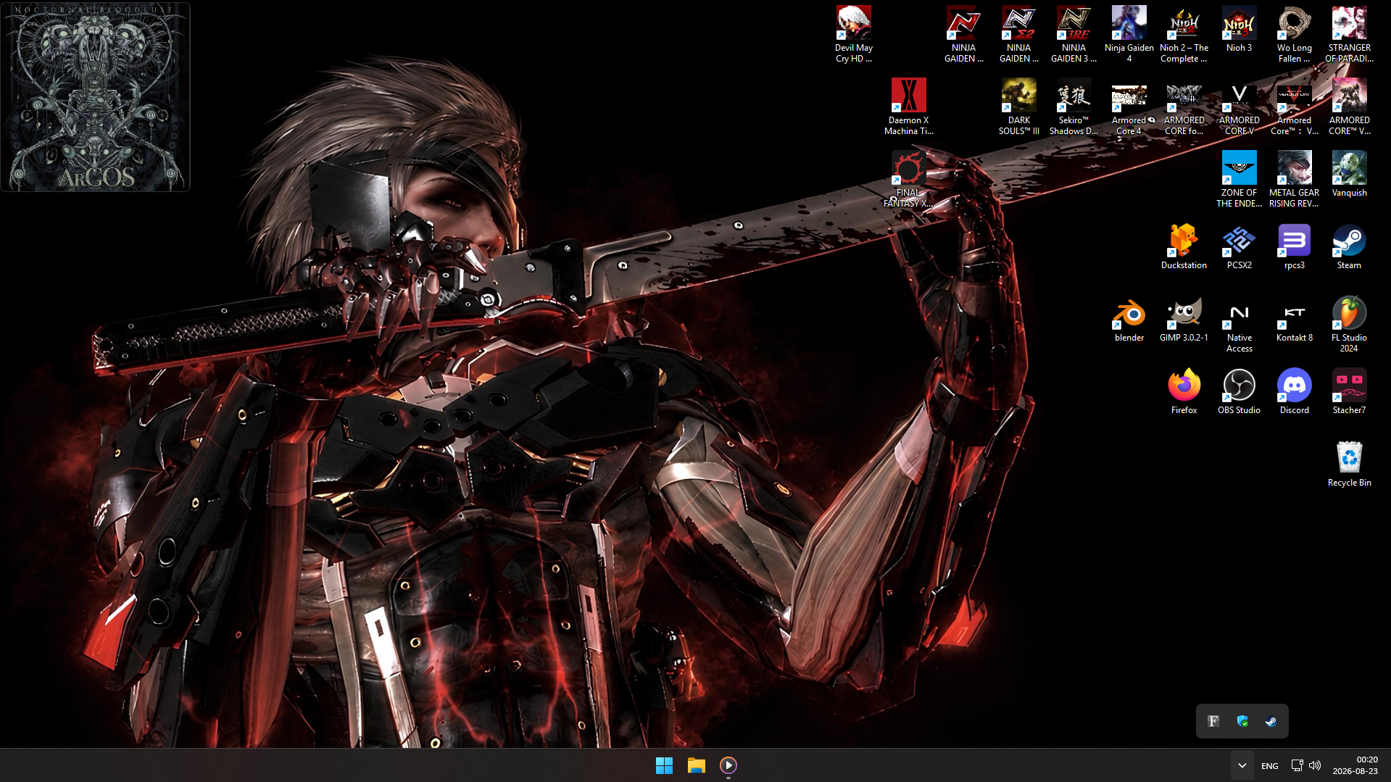This screenshot has height=782, width=1391.
Task: Open the network status icon in the taskbar
Action: pyautogui.click(x=1297, y=765)
